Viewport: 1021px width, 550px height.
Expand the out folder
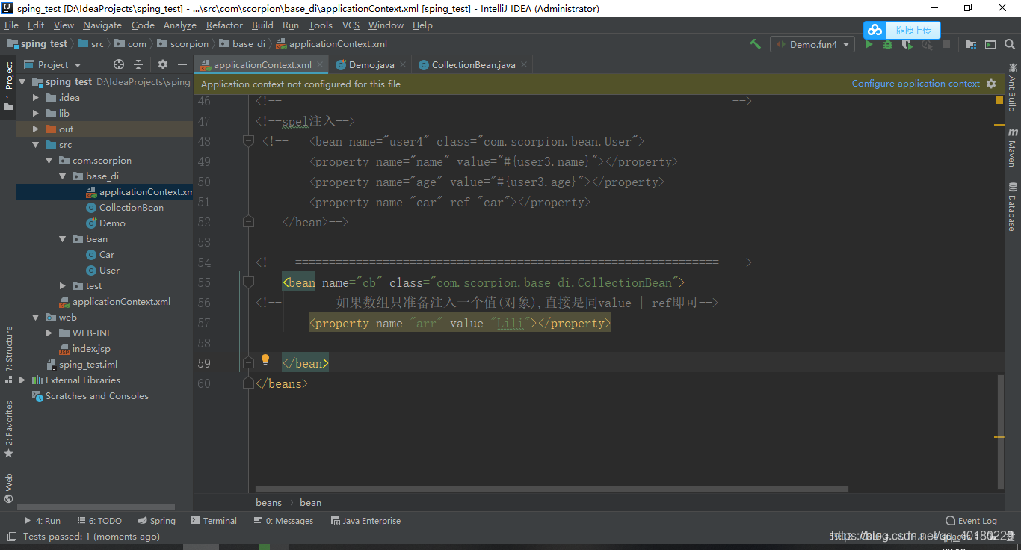35,129
